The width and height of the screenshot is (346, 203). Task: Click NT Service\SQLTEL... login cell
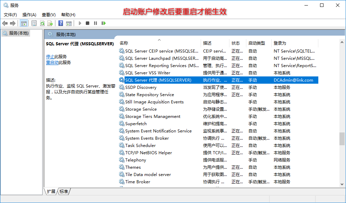pos(294,51)
